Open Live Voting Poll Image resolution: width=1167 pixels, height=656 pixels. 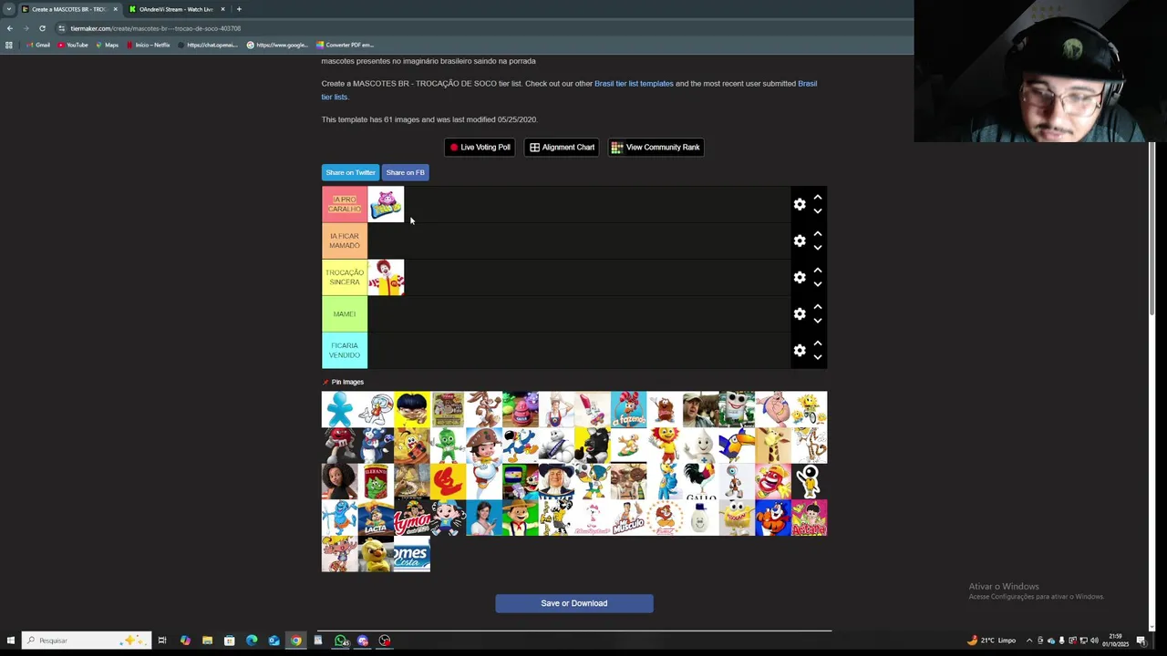(x=480, y=147)
